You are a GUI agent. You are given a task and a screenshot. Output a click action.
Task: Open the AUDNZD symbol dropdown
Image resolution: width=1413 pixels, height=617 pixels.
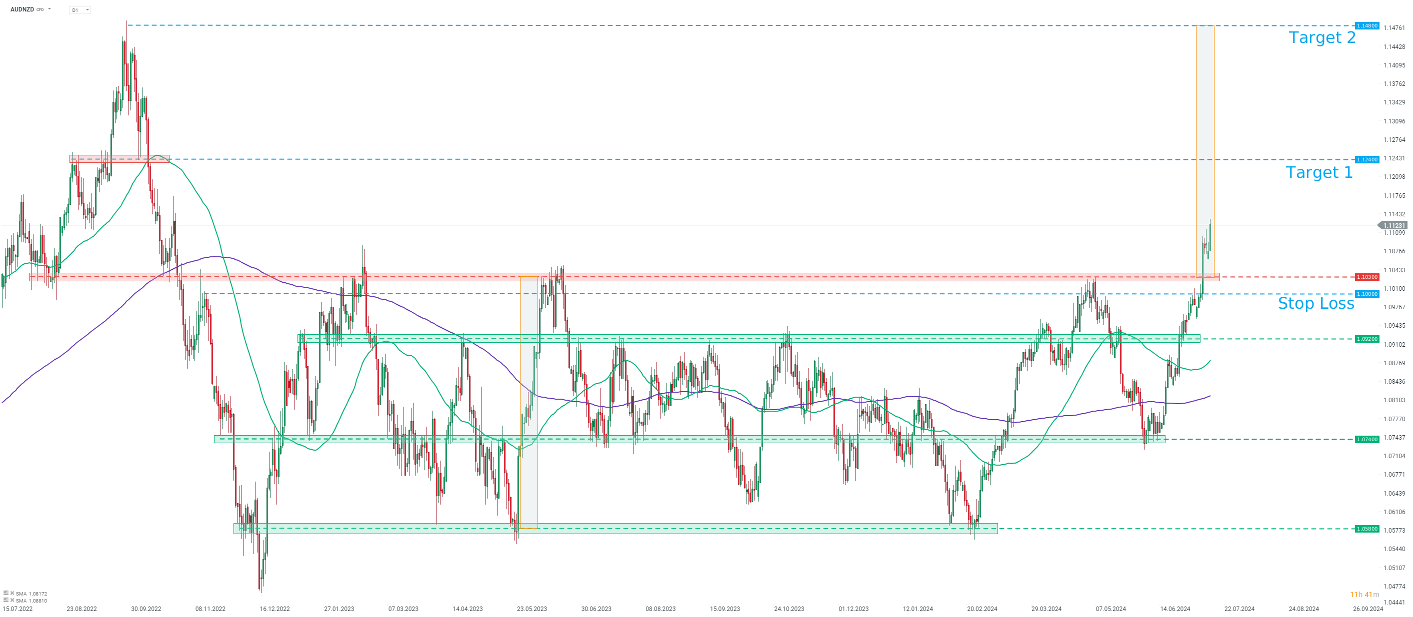[x=49, y=9]
